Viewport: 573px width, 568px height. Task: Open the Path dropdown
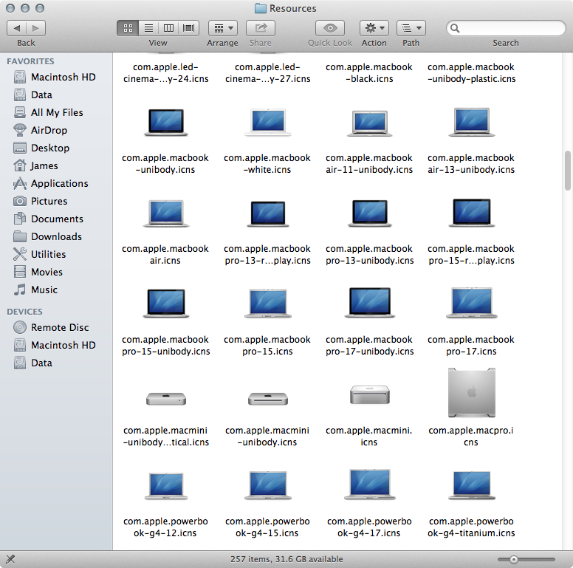point(411,28)
